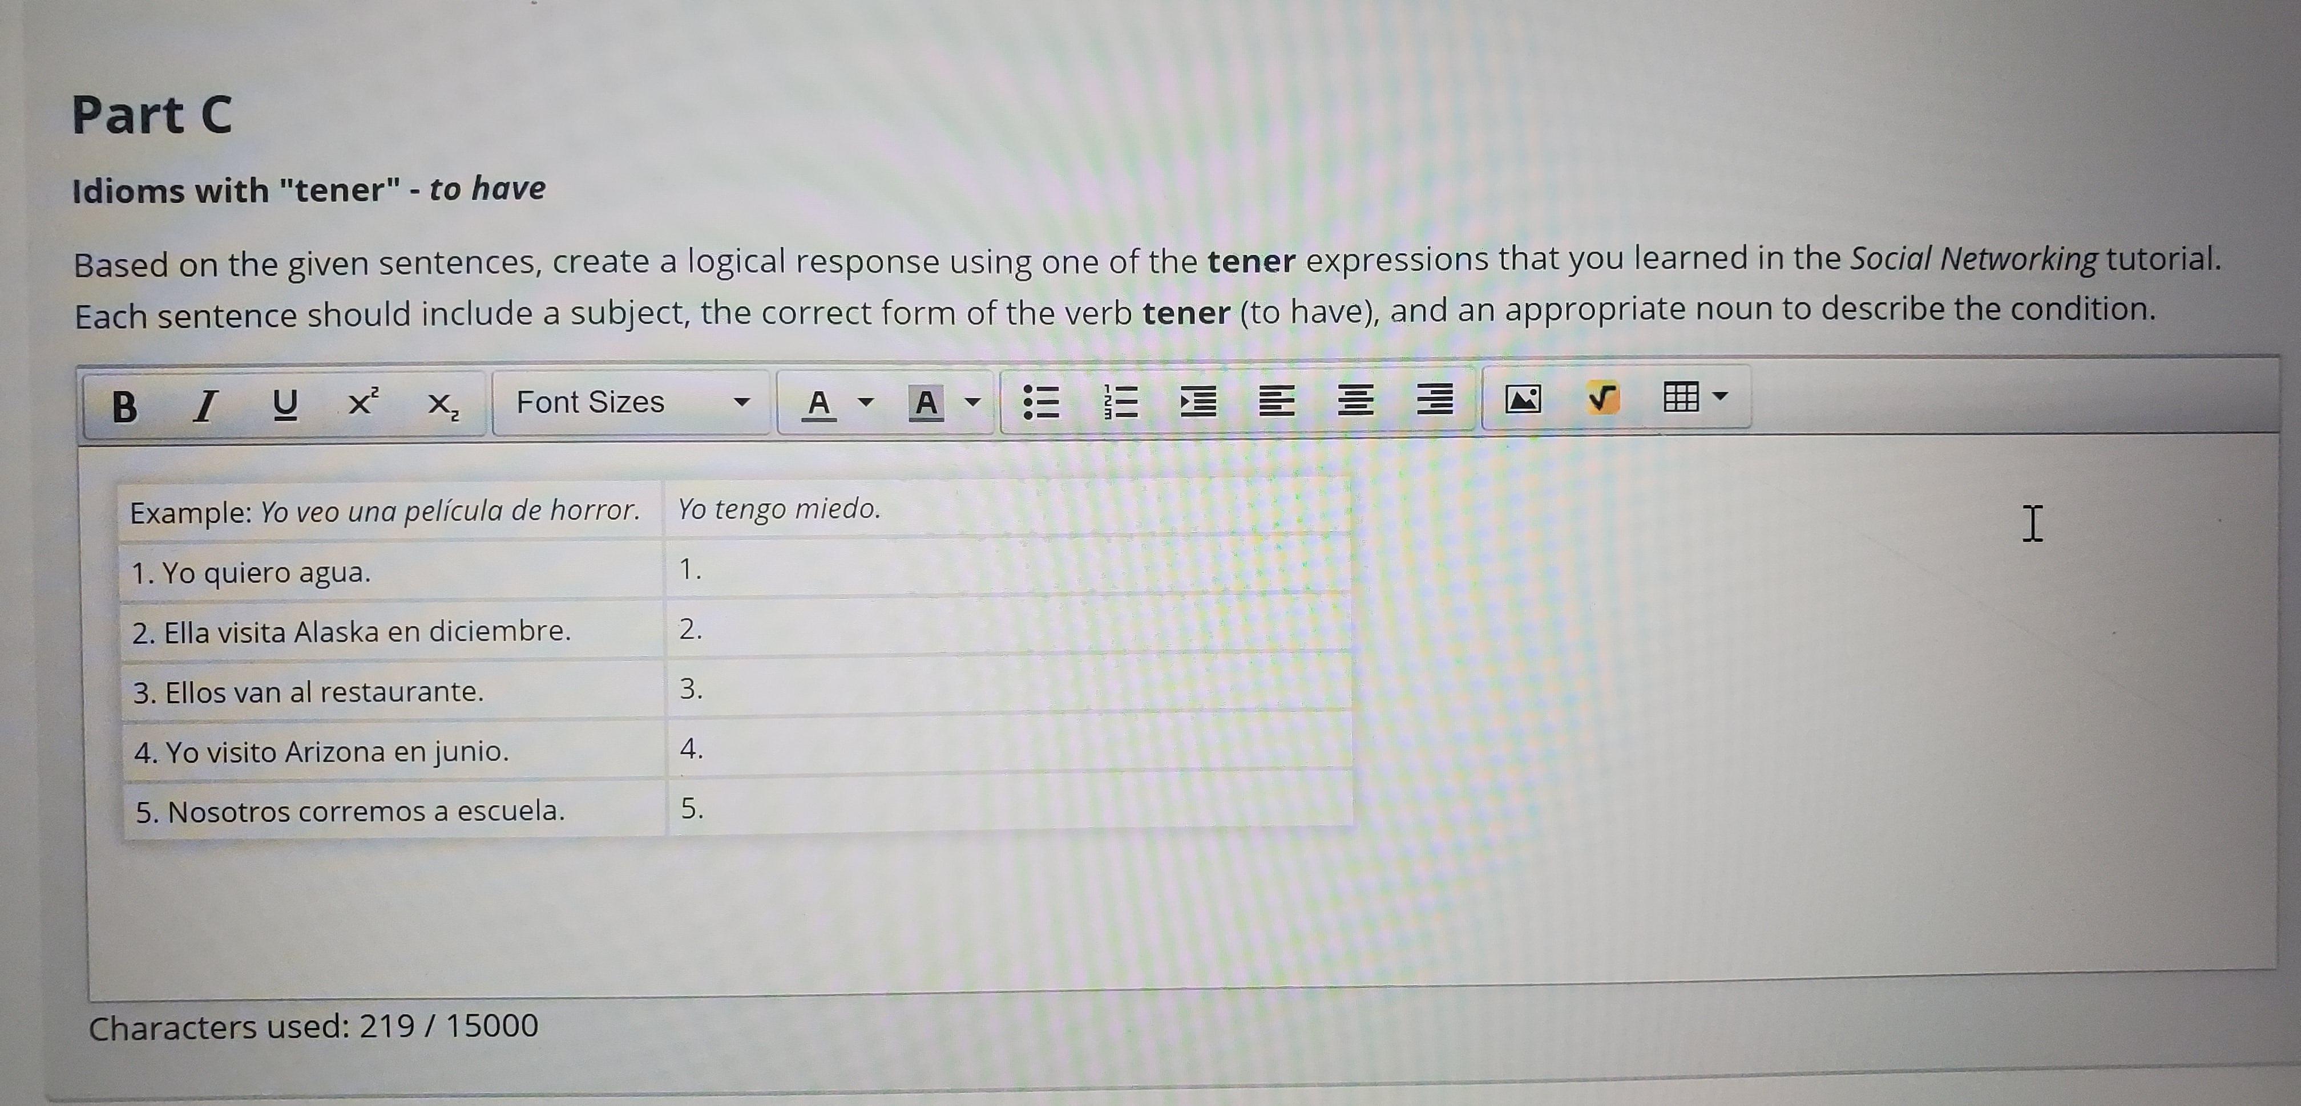This screenshot has width=2301, height=1106.
Task: Apply superscript formatting
Action: coord(362,403)
